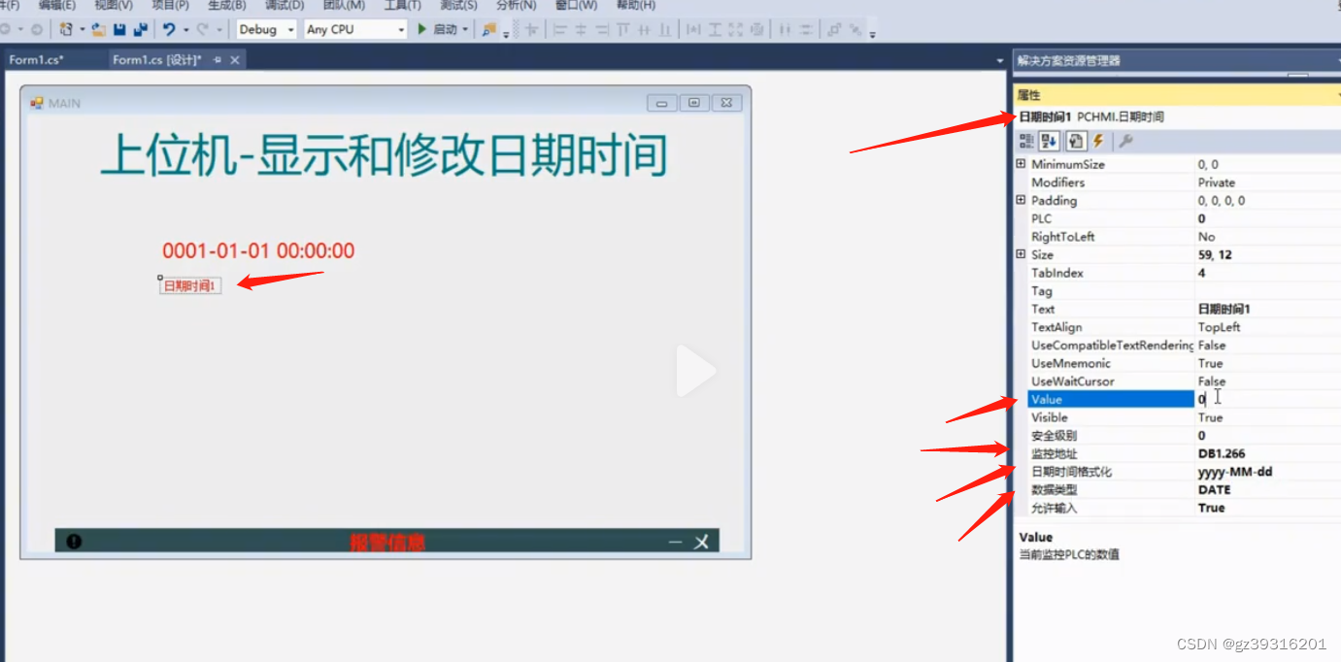Open the 测试(S) menu

(x=458, y=5)
